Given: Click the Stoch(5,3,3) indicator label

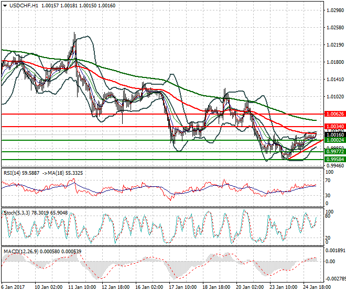Looking at the screenshot, I should 36,213.
